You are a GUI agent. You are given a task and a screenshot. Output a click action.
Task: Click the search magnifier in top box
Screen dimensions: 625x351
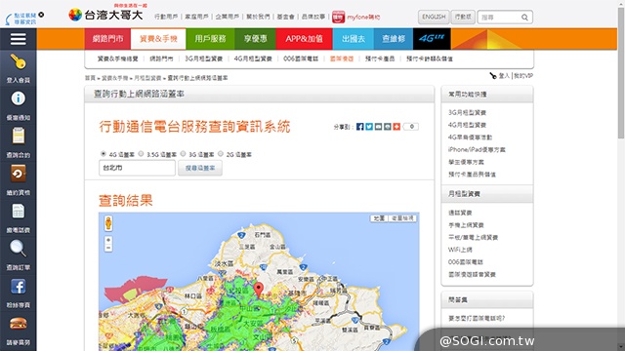[524, 18]
